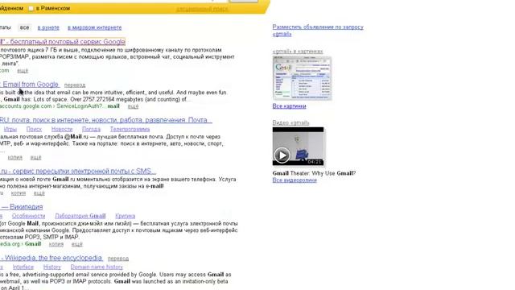Open the «History» section link
Screen dimensions: 515x290
(x=51, y=267)
